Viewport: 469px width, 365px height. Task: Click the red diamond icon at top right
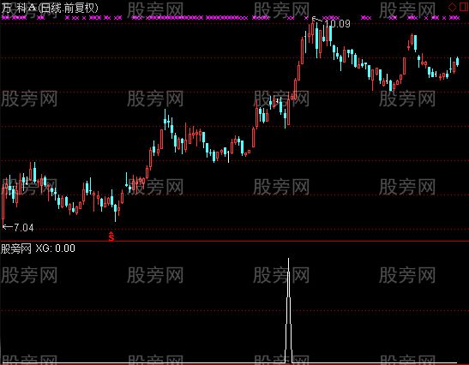click(452, 7)
